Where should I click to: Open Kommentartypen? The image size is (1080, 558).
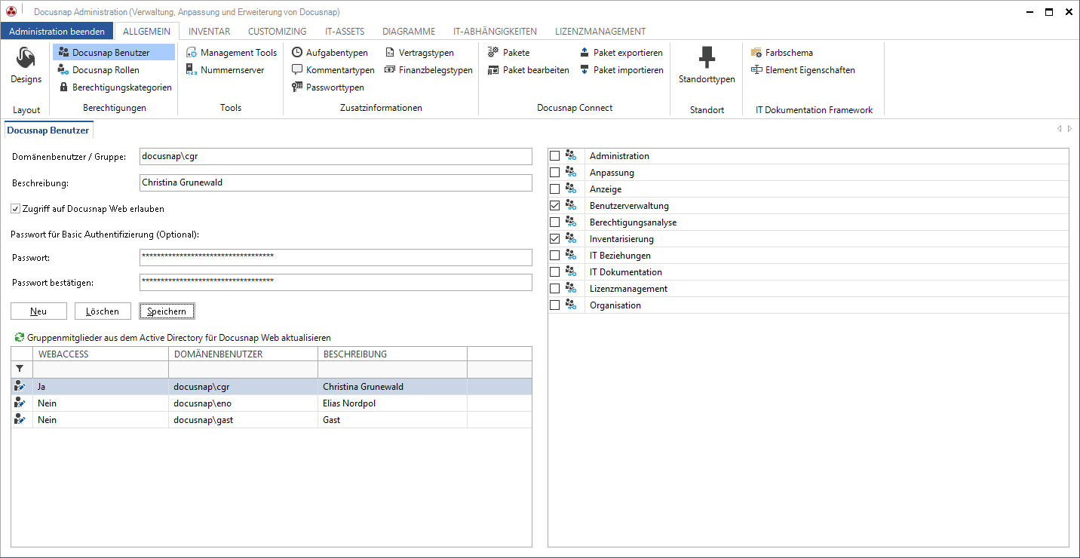333,70
